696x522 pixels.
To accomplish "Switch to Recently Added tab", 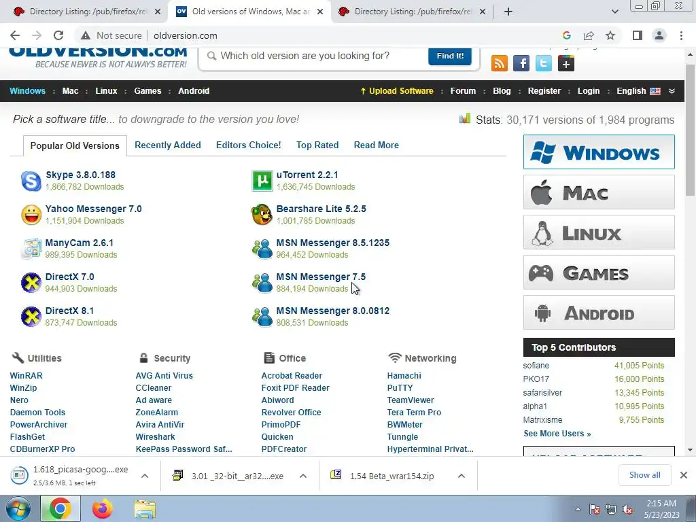I will [168, 145].
